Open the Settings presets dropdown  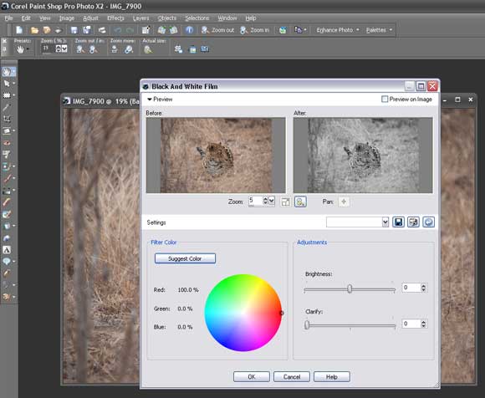point(385,222)
